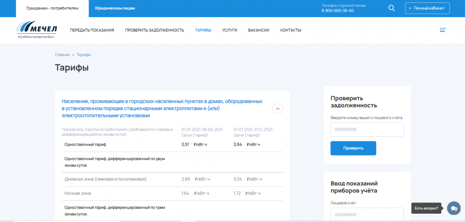The height and width of the screenshot is (222, 465).
Task: Focus the Лицевой счёт meter readings field
Action: (x=367, y=215)
